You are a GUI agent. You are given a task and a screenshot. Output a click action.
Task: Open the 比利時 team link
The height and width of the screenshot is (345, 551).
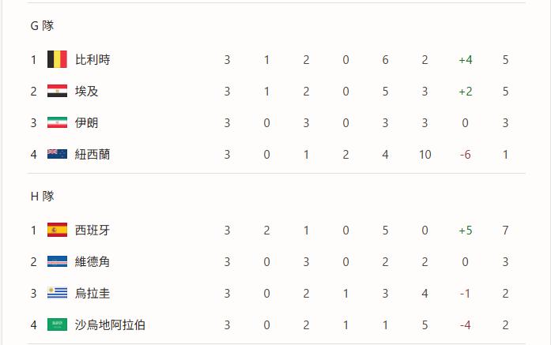92,60
